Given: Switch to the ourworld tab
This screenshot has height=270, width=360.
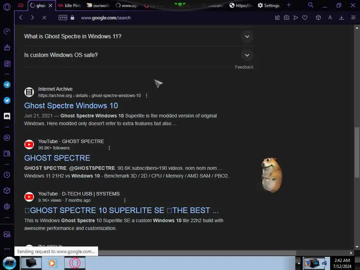Looking at the screenshot, I should (x=98, y=6).
